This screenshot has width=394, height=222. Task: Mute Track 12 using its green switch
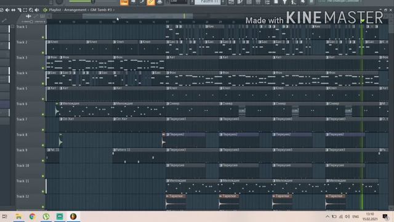pos(43,207)
